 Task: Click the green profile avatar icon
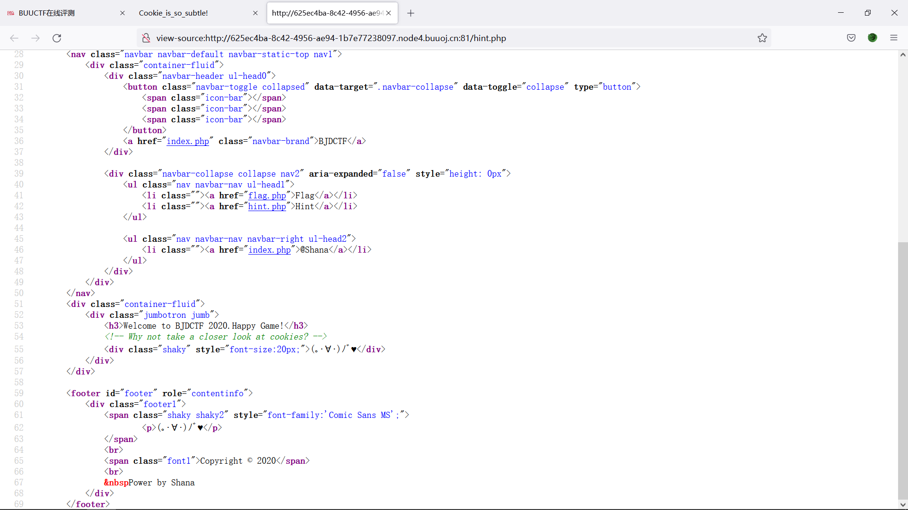click(x=872, y=38)
